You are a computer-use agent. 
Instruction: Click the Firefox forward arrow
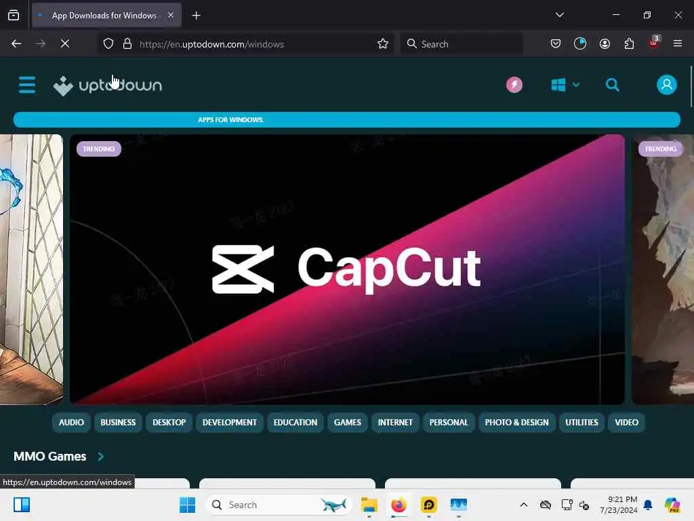pos(40,43)
